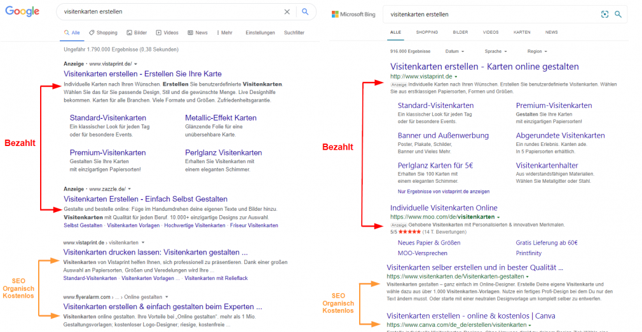This screenshot has height=332, width=642.
Task: Open the Bing NEWS tab
Action: pos(551,32)
